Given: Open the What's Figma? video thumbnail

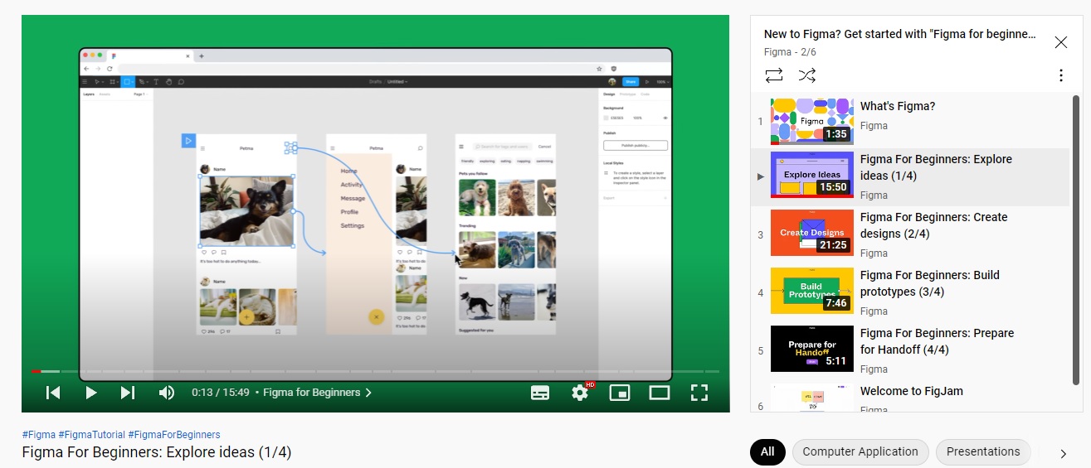Looking at the screenshot, I should pos(811,120).
